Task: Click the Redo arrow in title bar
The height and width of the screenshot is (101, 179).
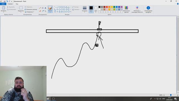Action: (x=10, y=1)
